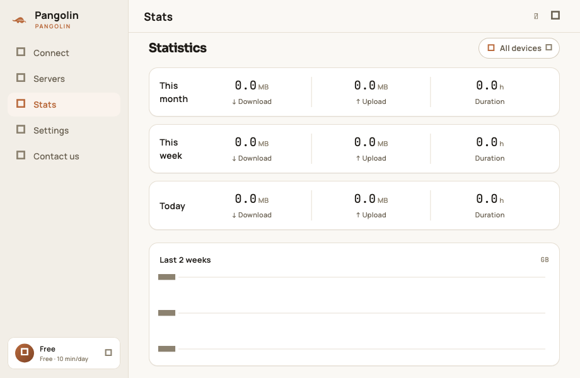Go to the Servers page
This screenshot has width=580, height=378.
[x=64, y=79]
